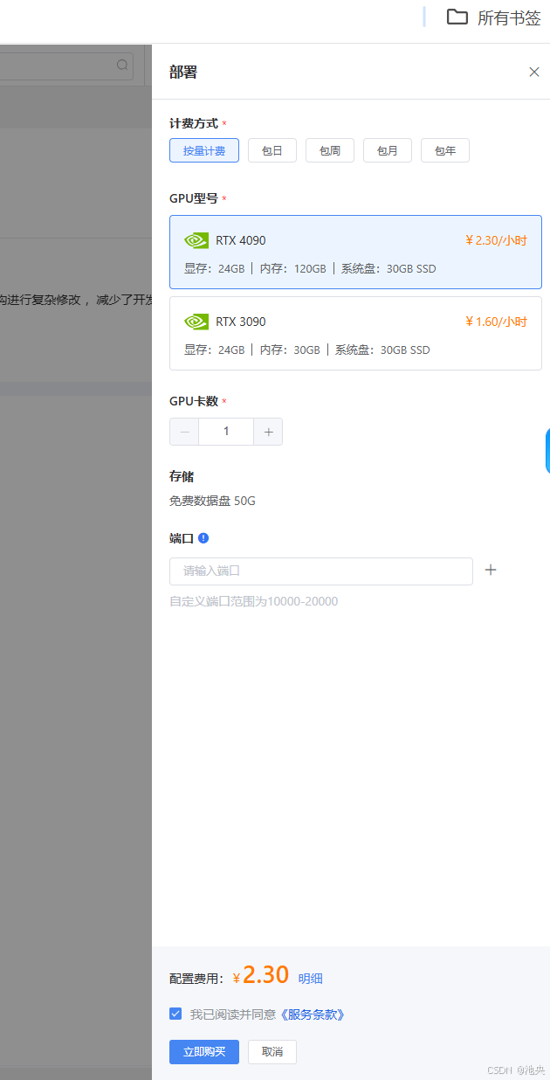Click the search magnifier icon in background page
Image resolution: width=550 pixels, height=1080 pixels.
click(122, 65)
